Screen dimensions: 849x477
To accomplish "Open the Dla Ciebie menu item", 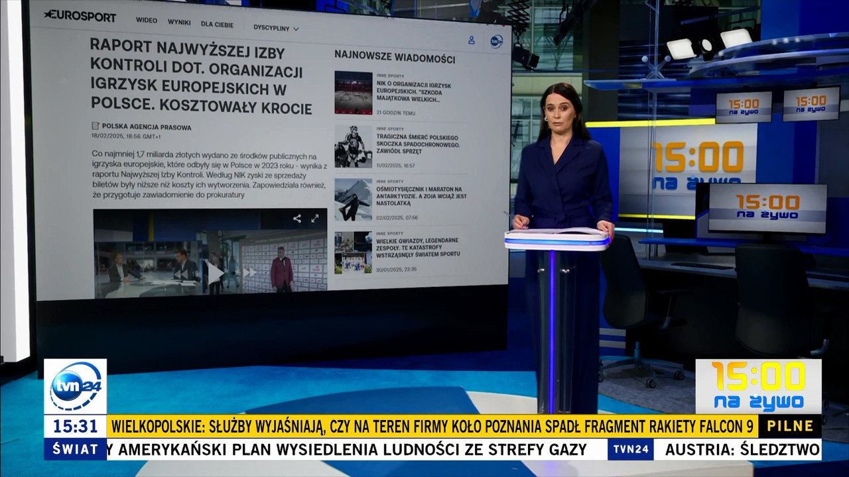I will click(x=217, y=25).
